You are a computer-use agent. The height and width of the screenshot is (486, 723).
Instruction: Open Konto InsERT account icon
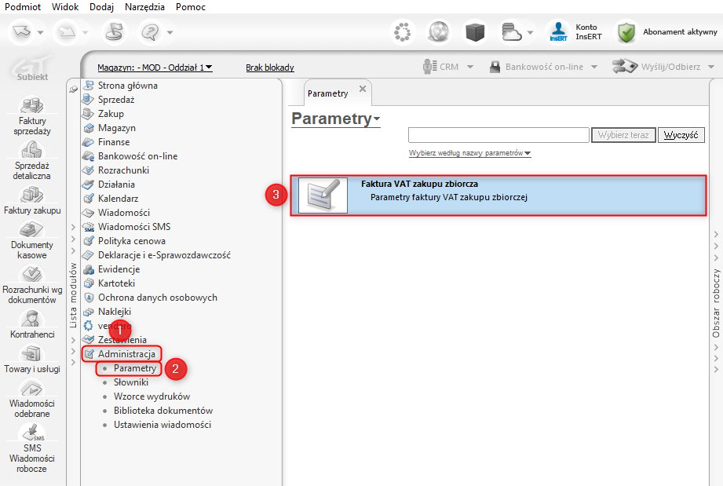tap(558, 32)
